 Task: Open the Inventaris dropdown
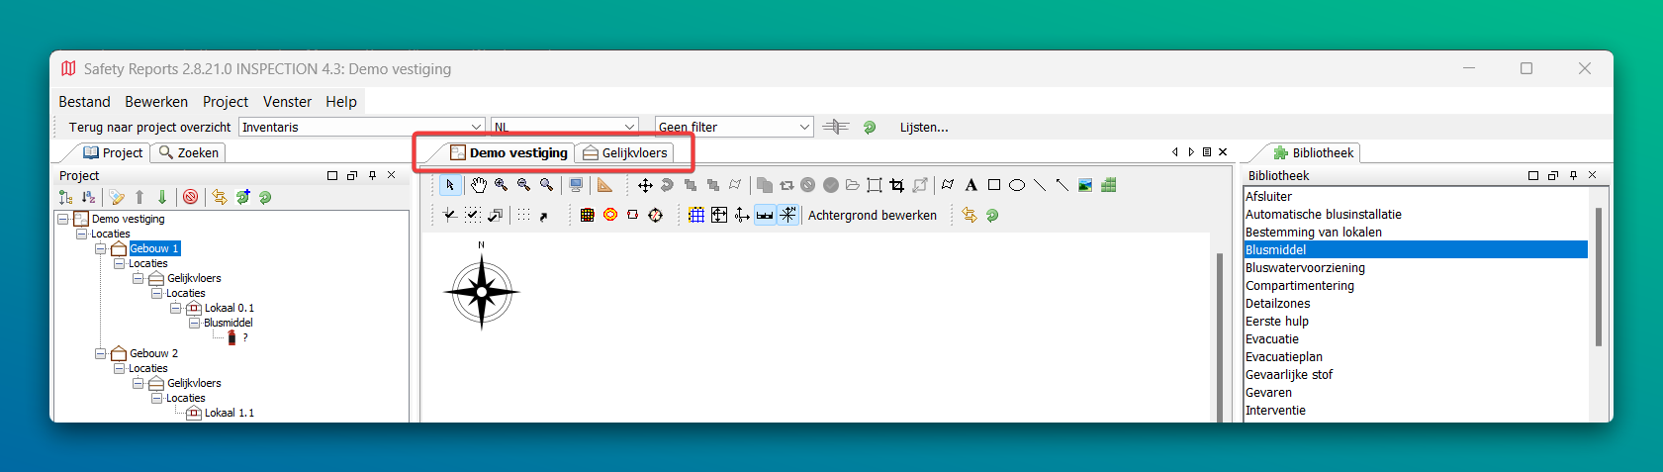coord(361,127)
